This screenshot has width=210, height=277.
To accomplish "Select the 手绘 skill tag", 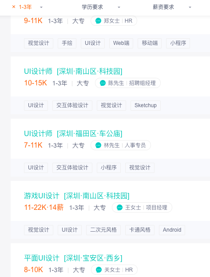I will (67, 43).
